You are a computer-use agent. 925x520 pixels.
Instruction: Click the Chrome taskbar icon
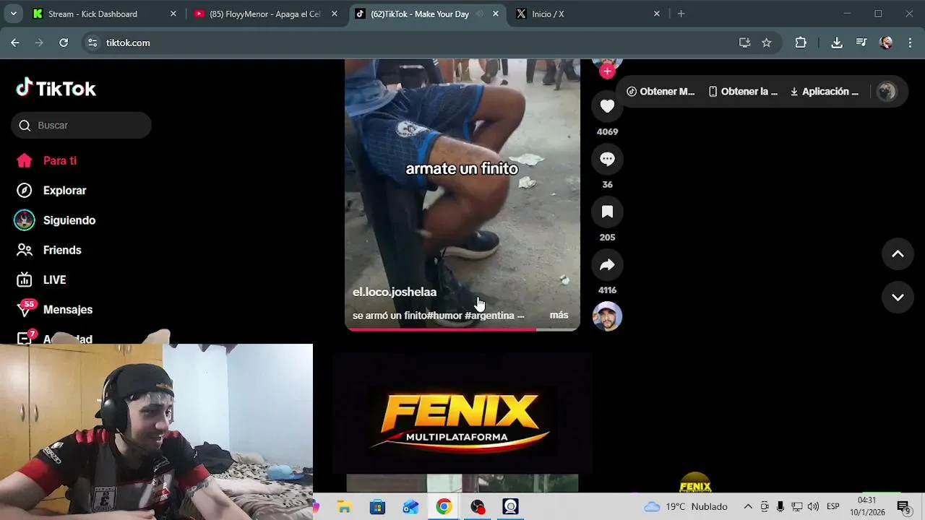(x=444, y=507)
